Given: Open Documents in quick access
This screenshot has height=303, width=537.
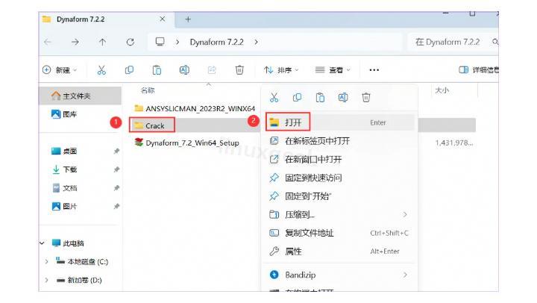Looking at the screenshot, I should 64,188.
